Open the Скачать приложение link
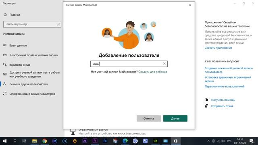Screen dimensions: 258x145 click(218, 48)
